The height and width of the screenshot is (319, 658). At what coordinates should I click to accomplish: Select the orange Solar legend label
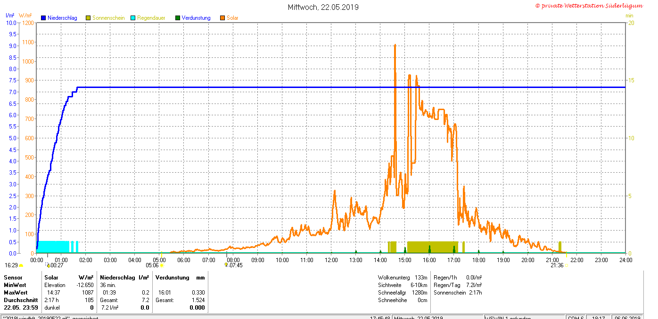tap(232, 18)
